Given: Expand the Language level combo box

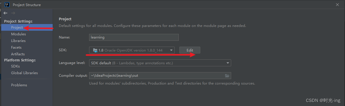Looking at the screenshot, I should (x=160, y=63).
